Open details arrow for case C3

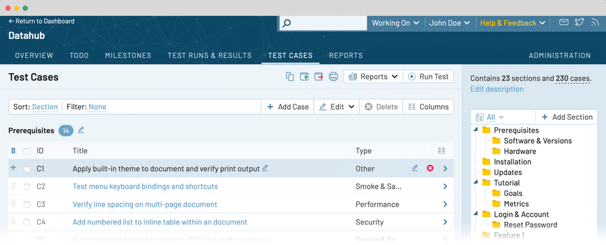(x=445, y=204)
